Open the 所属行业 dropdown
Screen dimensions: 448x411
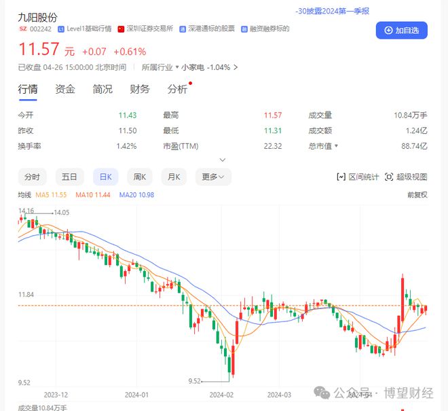click(160, 67)
